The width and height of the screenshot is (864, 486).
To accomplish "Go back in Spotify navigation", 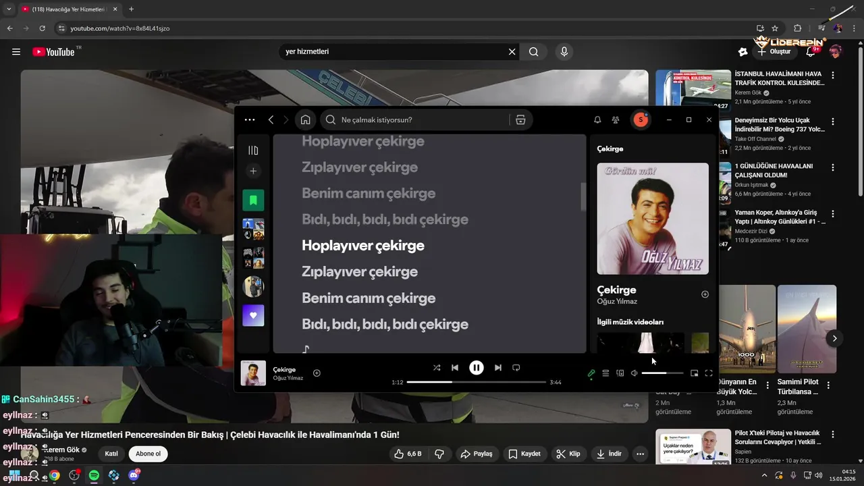I will point(271,119).
